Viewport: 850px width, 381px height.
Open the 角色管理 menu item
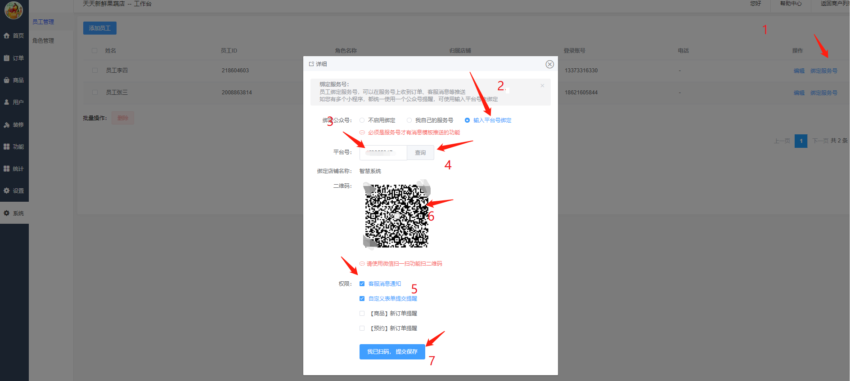coord(43,40)
